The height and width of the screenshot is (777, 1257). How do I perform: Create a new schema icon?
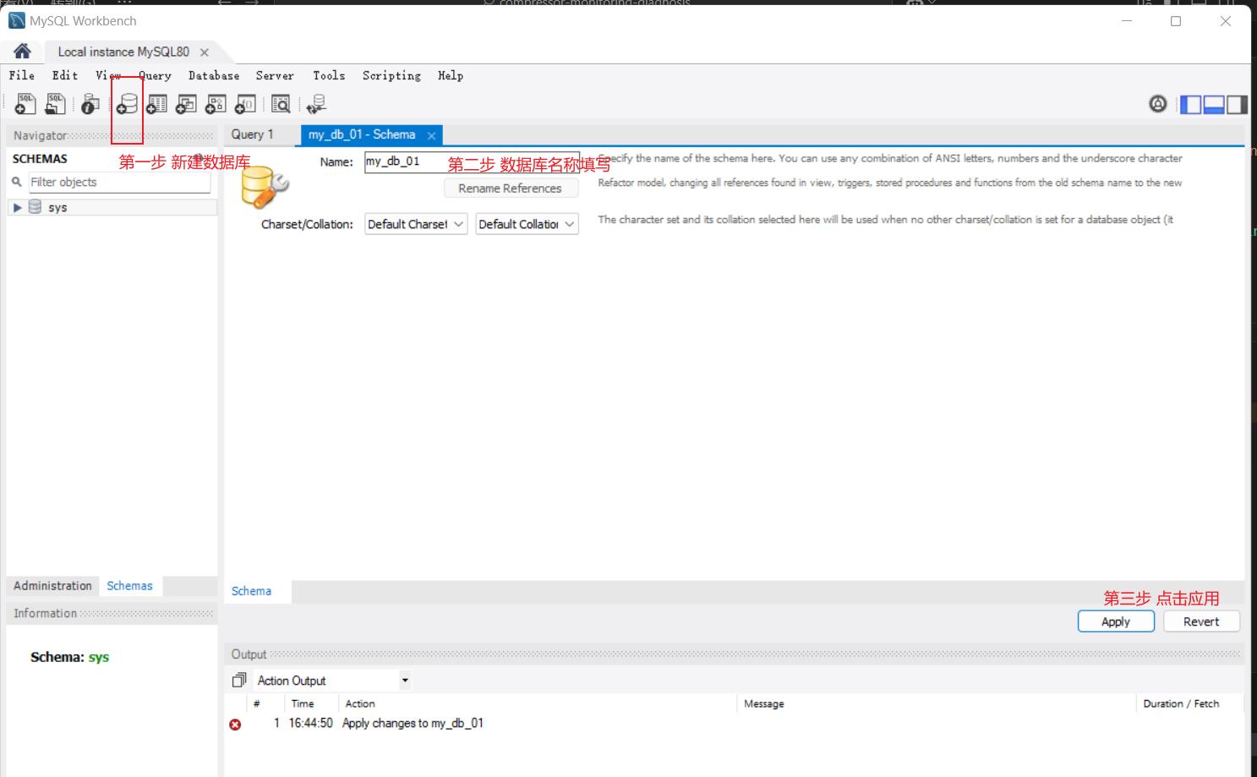[127, 104]
